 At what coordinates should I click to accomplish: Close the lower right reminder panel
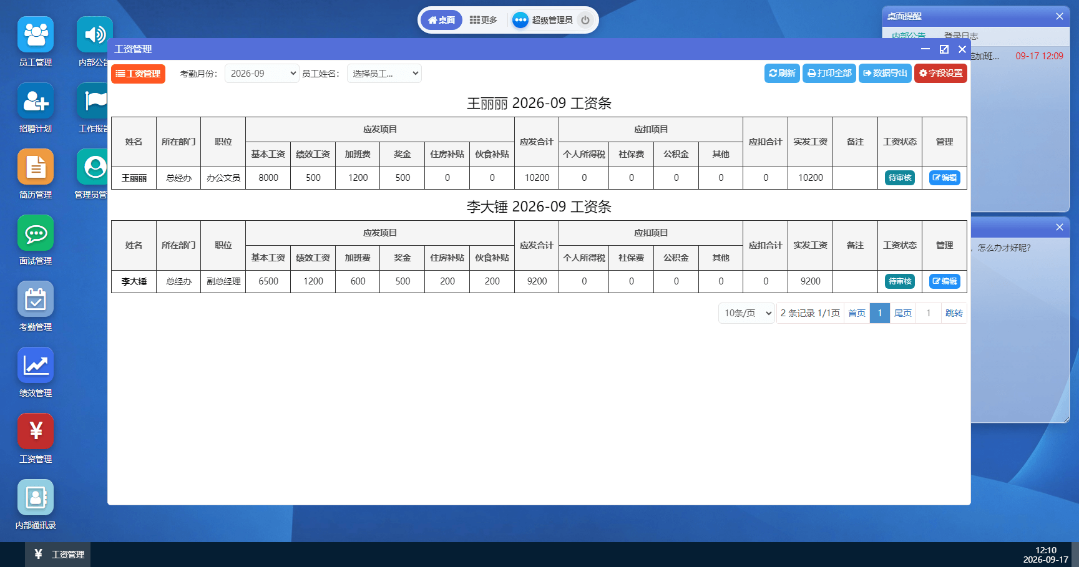pos(1060,227)
